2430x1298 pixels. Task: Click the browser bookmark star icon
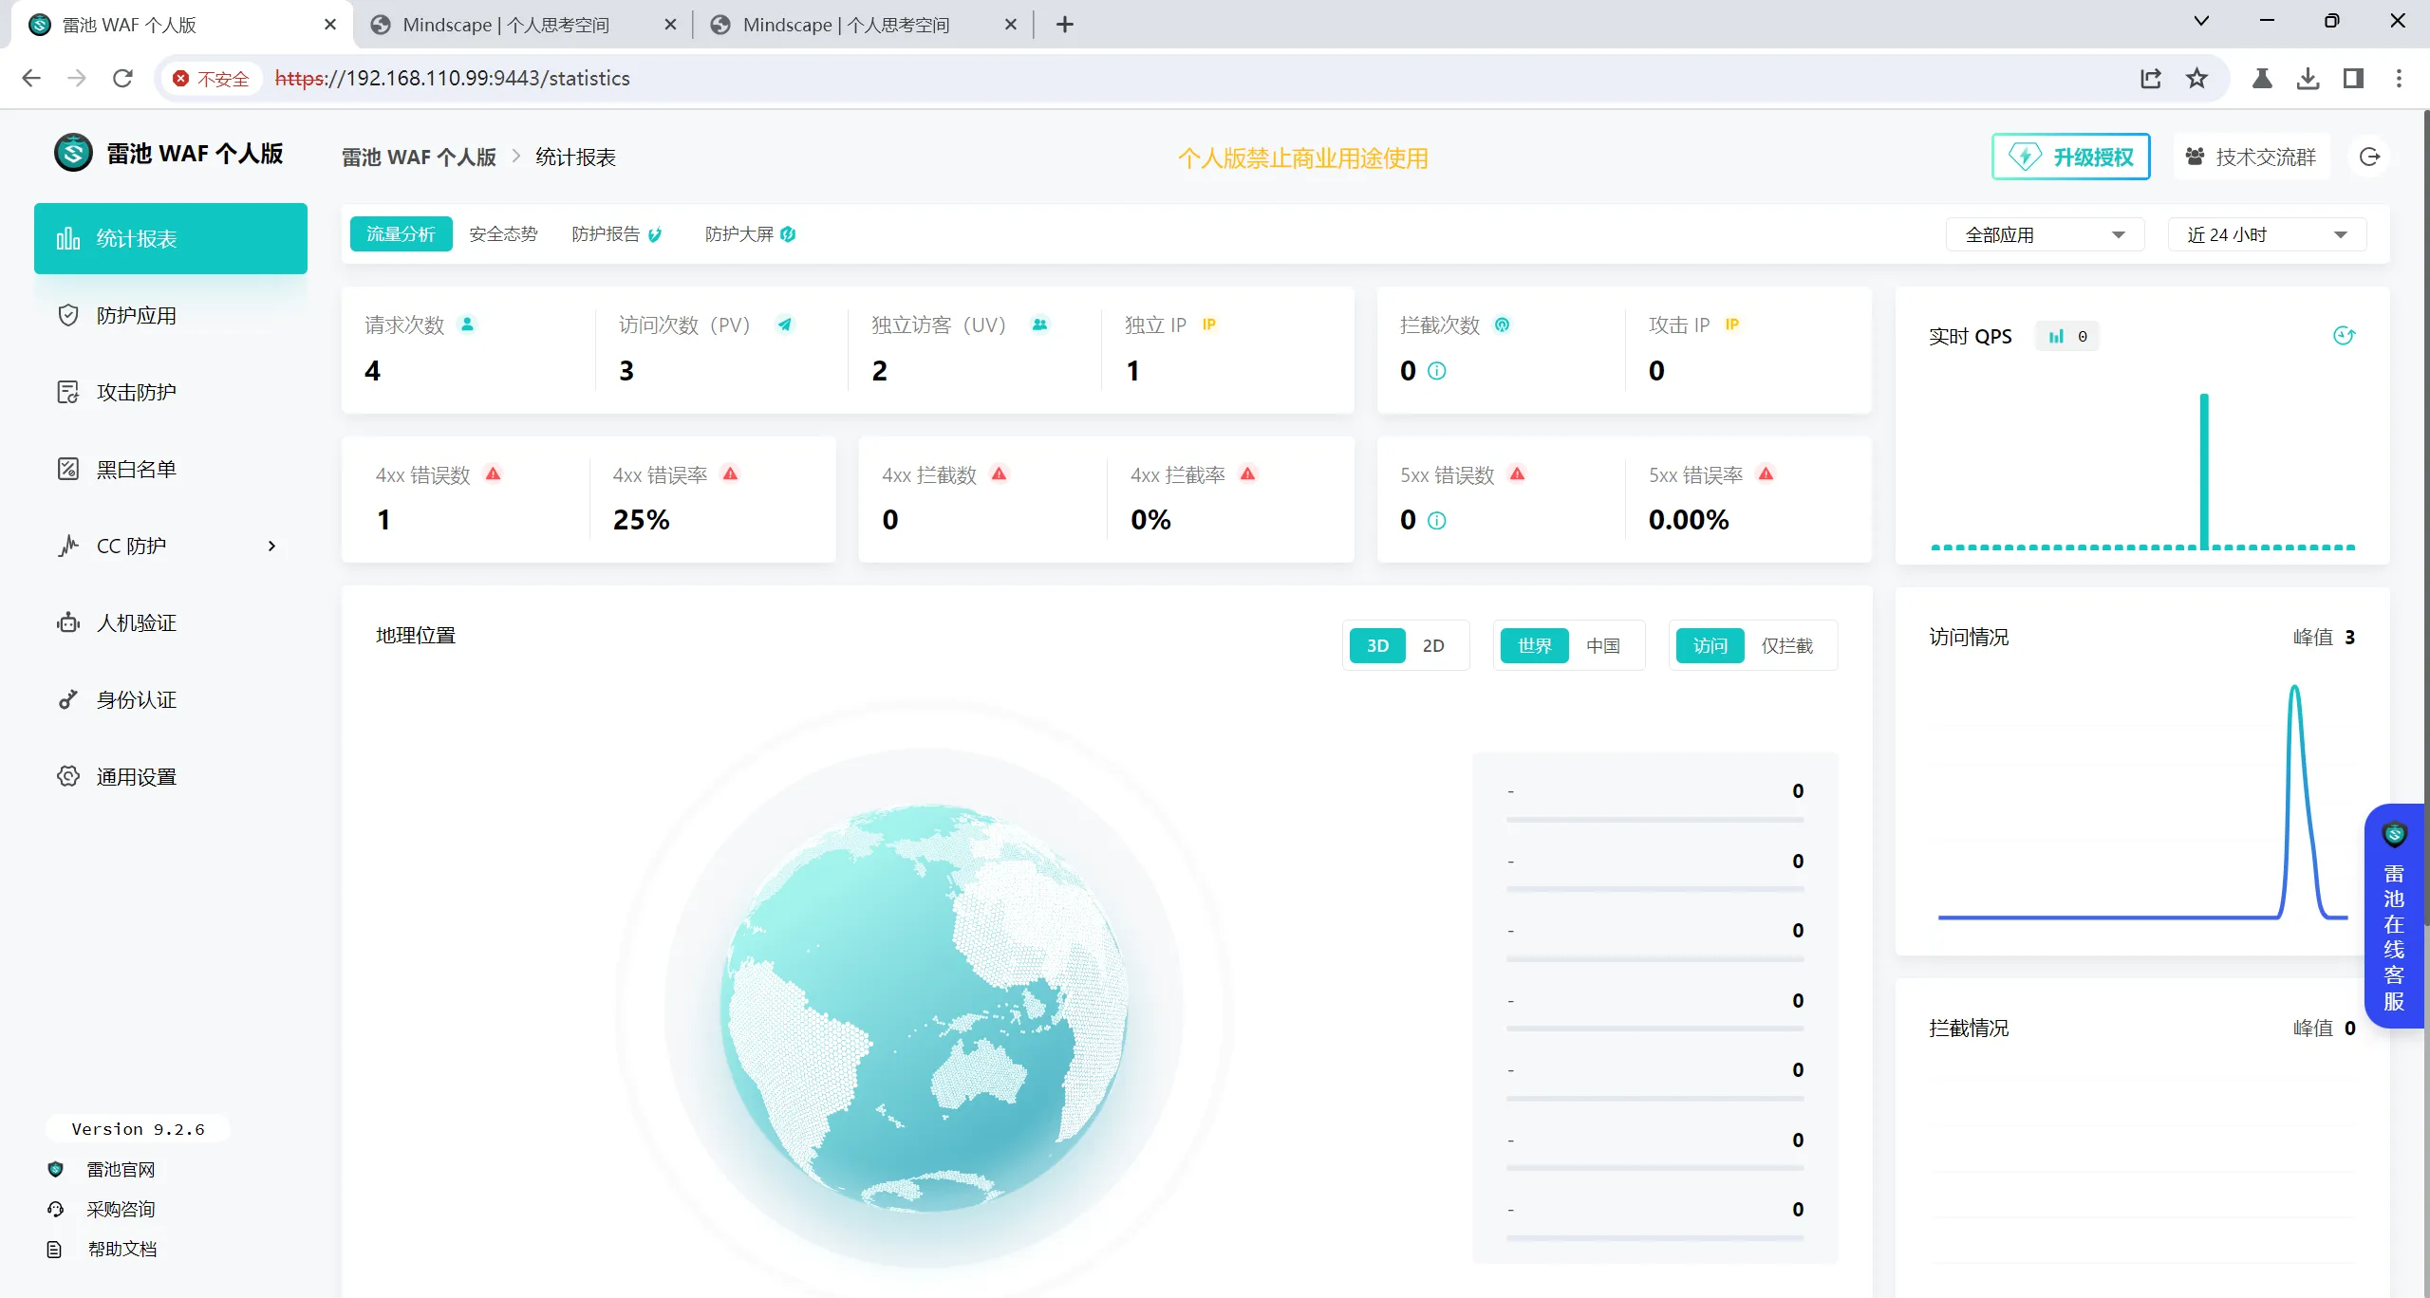tap(2196, 78)
